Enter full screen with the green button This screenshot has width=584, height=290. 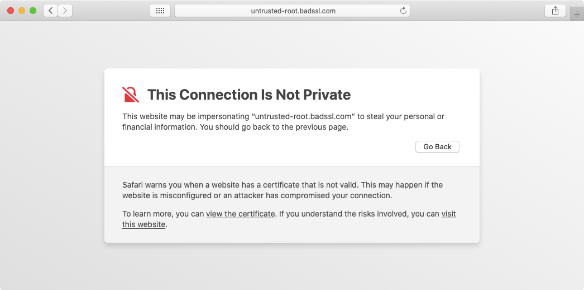[x=33, y=11]
